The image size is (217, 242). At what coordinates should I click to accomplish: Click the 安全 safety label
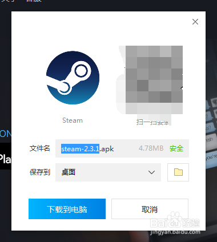point(176,148)
